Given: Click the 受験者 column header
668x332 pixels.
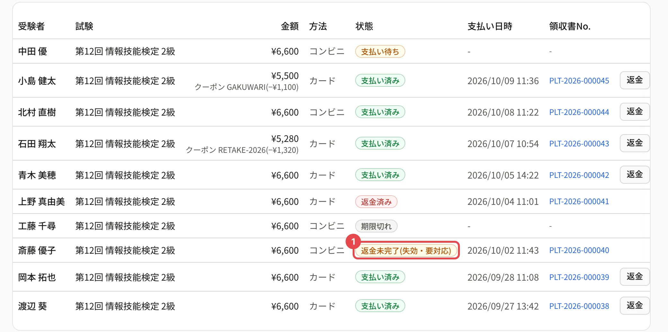Looking at the screenshot, I should click(31, 26).
